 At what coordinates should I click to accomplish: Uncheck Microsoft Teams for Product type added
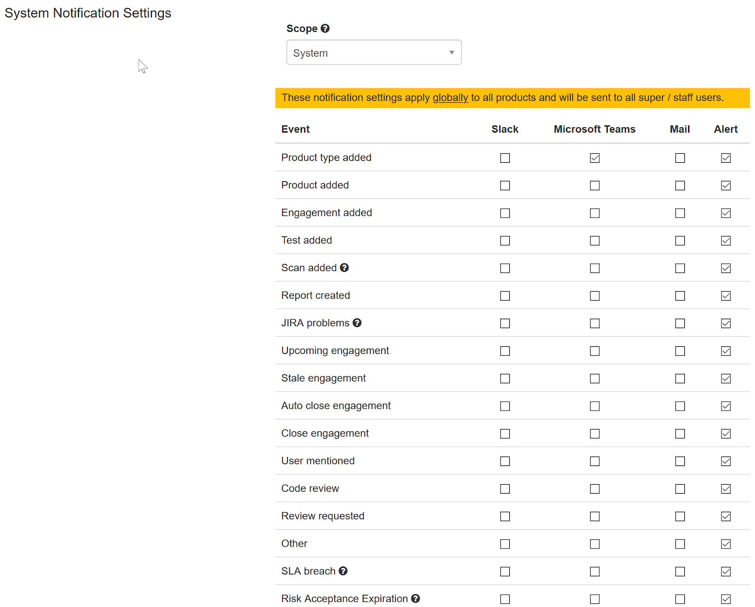point(595,158)
